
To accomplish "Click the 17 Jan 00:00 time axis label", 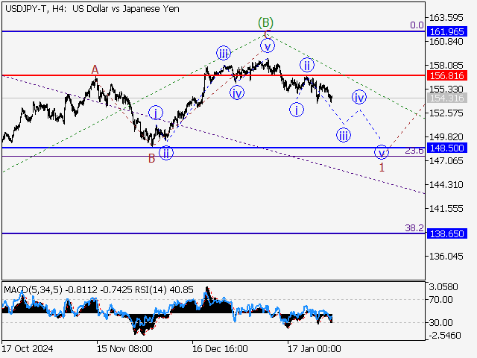I will [314, 348].
